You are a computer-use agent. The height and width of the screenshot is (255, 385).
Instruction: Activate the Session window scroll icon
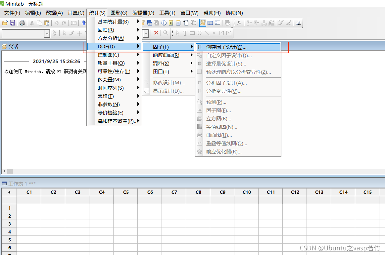(203, 23)
